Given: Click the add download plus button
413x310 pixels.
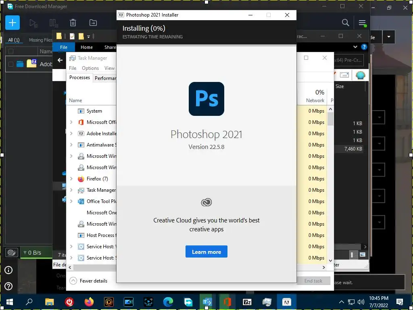Looking at the screenshot, I should pyautogui.click(x=13, y=23).
